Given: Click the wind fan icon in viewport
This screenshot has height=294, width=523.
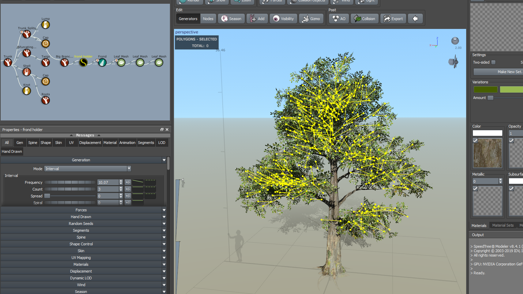Looking at the screenshot, I should point(454,62).
